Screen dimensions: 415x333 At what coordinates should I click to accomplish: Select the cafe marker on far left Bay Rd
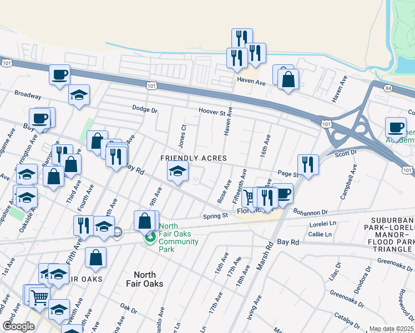39,119
